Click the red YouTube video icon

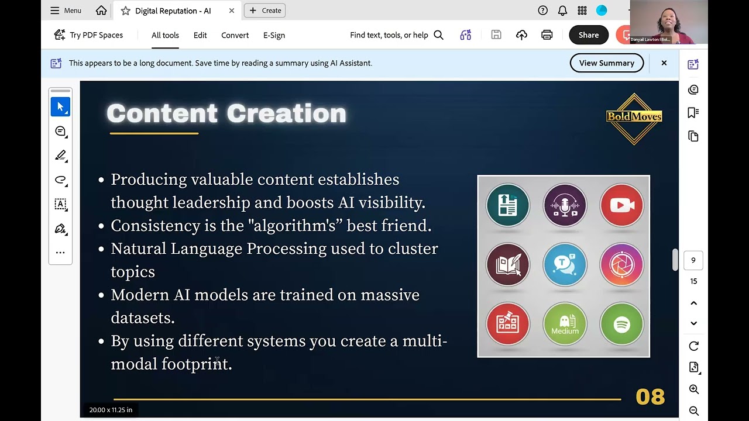(x=621, y=205)
